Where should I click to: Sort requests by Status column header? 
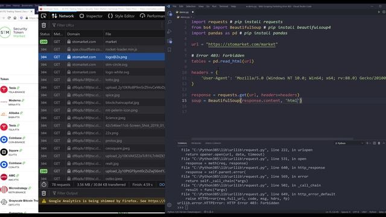click(x=45, y=34)
